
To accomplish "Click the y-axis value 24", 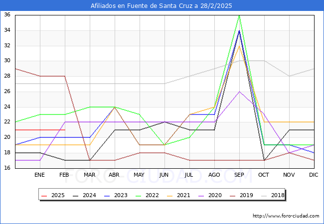I will (x=7, y=107).
